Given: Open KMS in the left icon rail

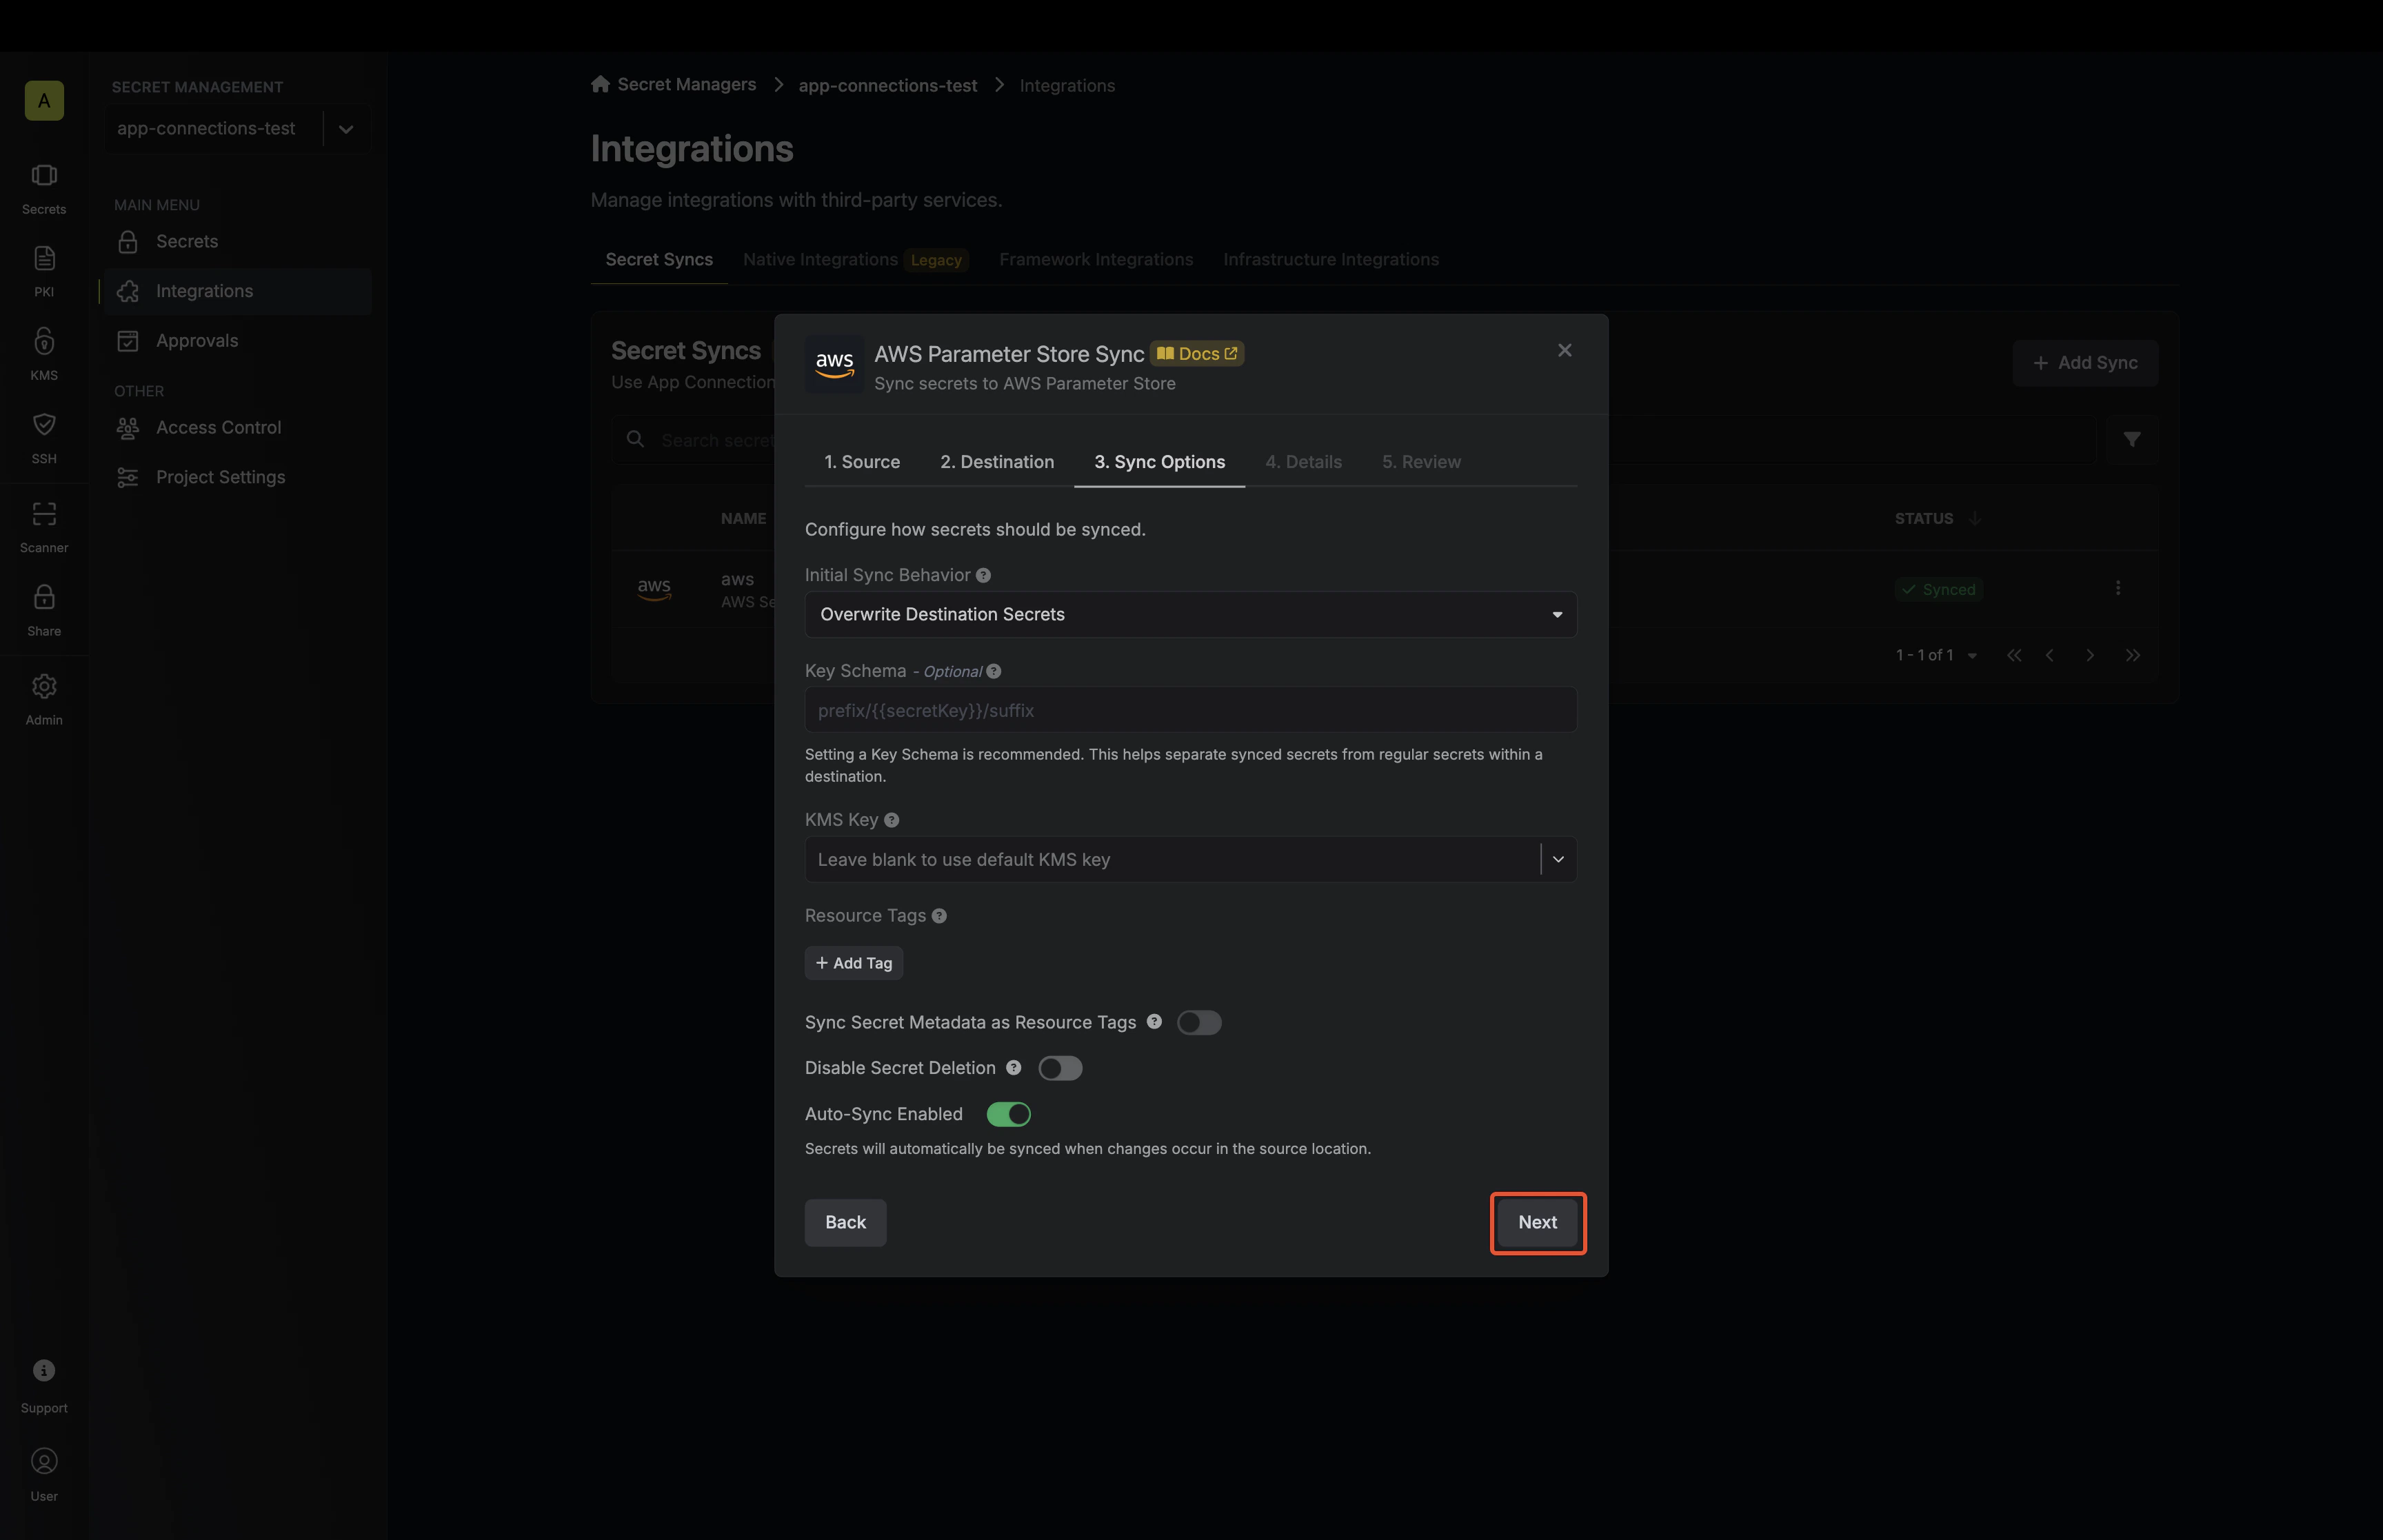Looking at the screenshot, I should tap(44, 355).
